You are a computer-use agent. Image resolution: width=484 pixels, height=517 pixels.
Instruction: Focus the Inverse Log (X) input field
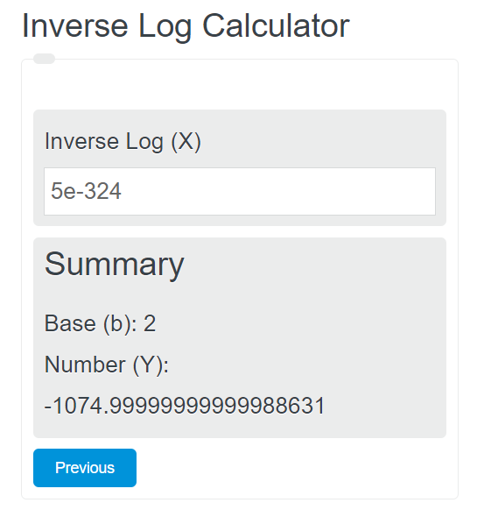point(240,191)
